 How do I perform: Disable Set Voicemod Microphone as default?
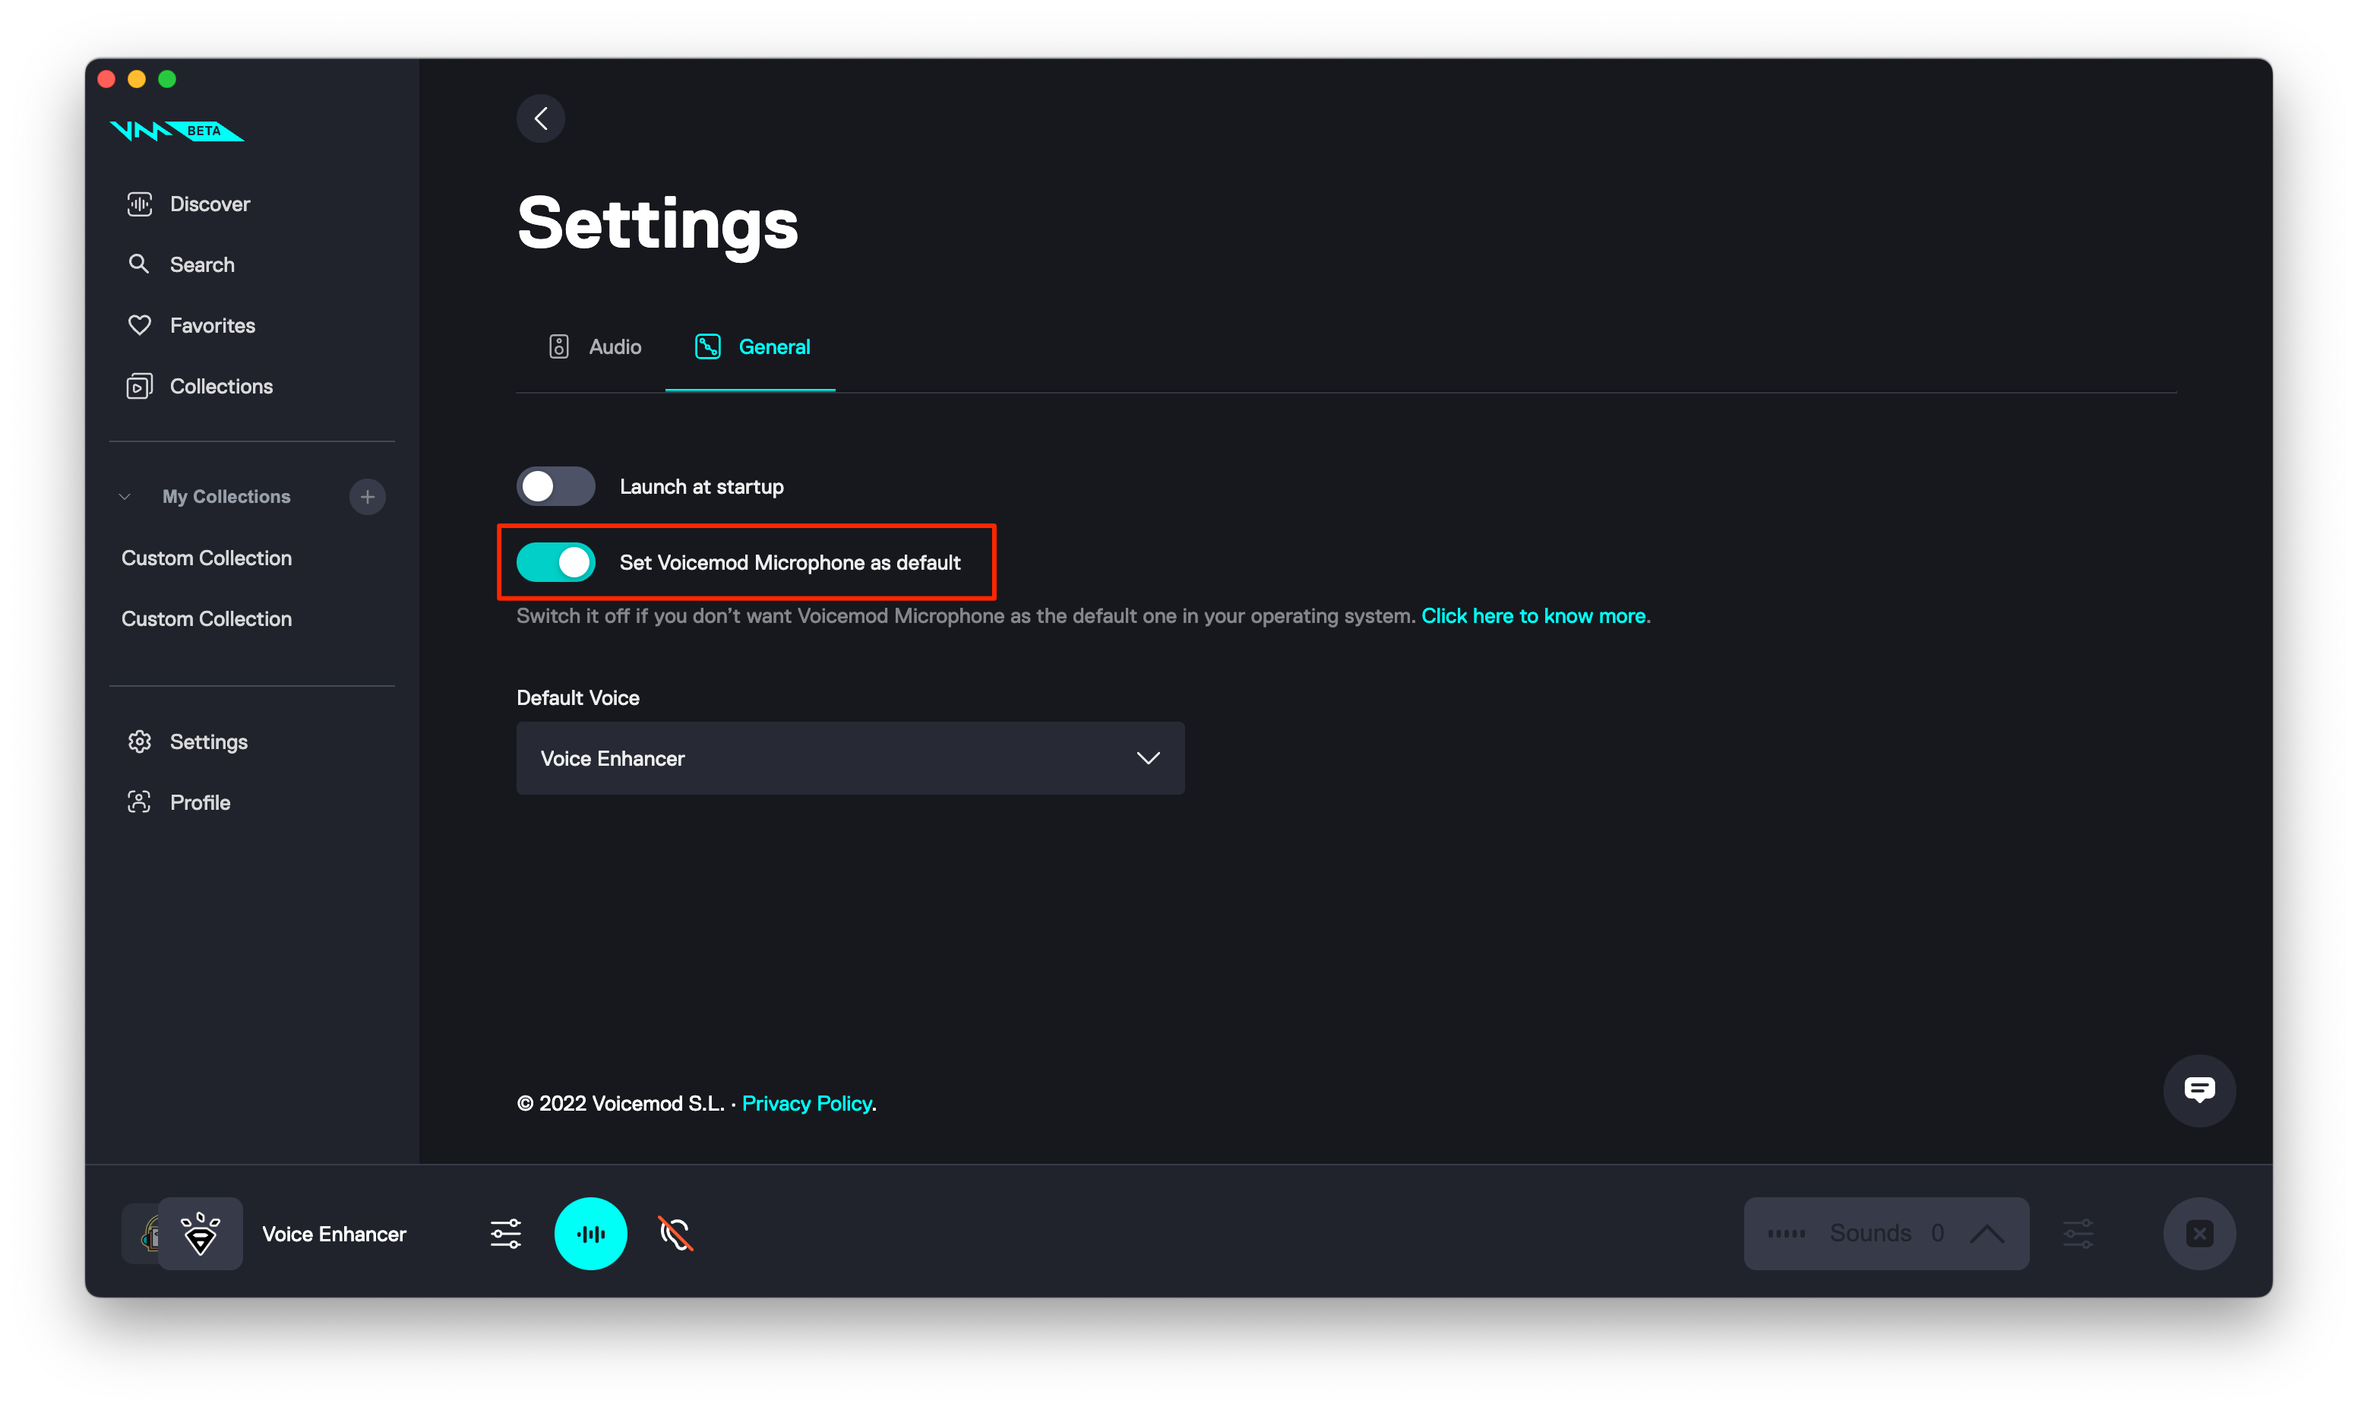pyautogui.click(x=556, y=562)
